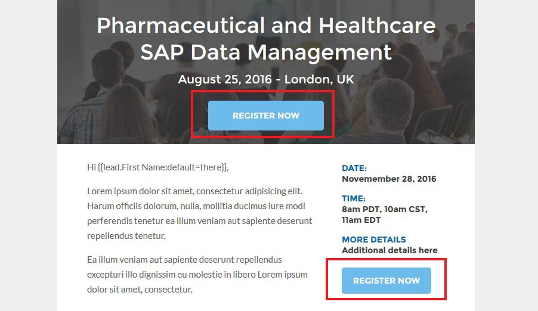538x311 pixels.
Task: Select the "Pharmaceutical and Healthcare" headline line
Action: (x=266, y=26)
